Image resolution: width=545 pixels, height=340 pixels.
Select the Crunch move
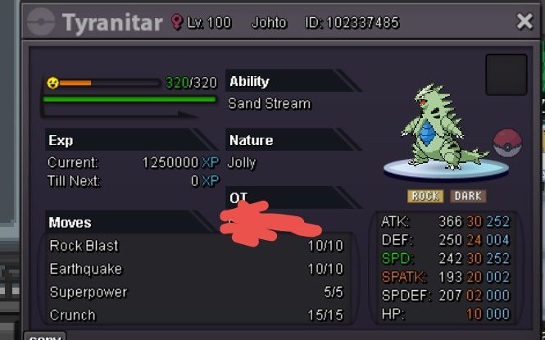(197, 315)
